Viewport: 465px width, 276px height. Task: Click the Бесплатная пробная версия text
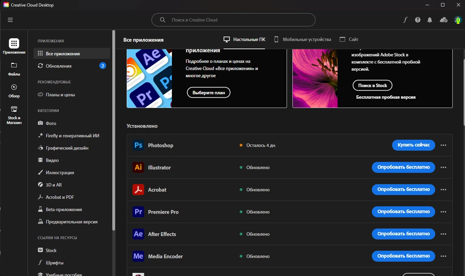tap(386, 97)
